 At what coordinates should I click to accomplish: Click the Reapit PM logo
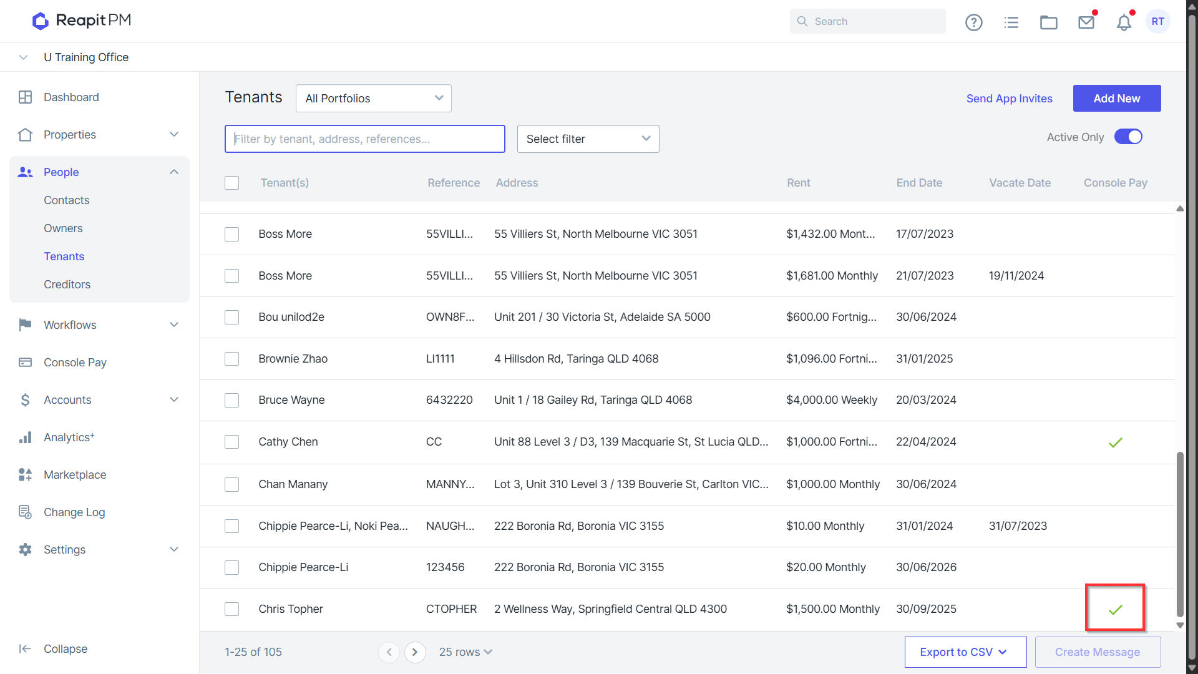point(82,21)
